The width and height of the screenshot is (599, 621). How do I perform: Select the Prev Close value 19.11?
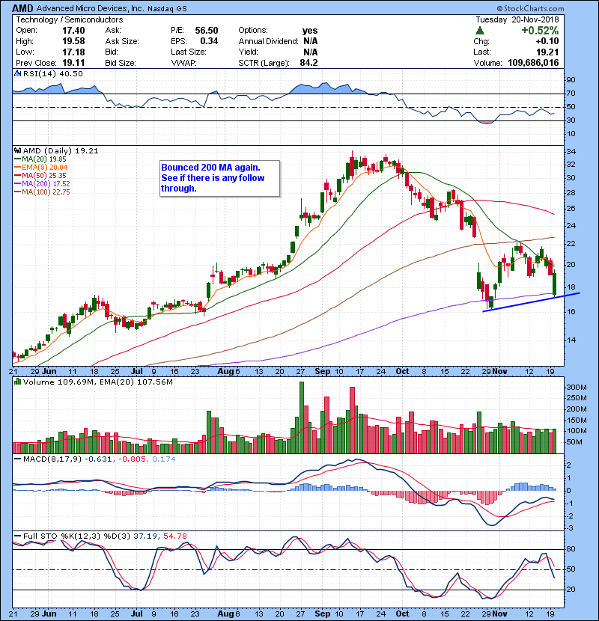click(73, 63)
